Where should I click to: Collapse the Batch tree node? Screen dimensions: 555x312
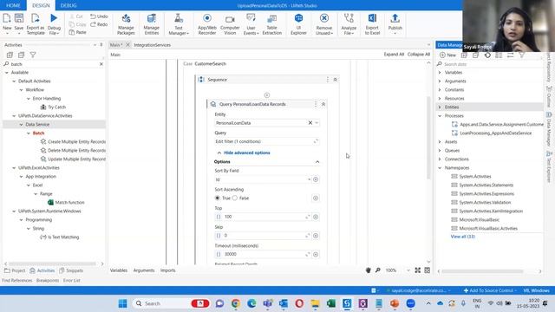[29, 133]
